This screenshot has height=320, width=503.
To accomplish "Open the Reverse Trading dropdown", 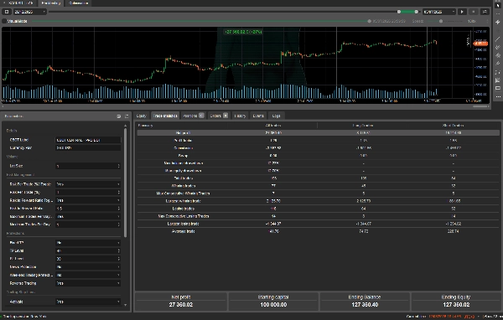I will (88, 283).
